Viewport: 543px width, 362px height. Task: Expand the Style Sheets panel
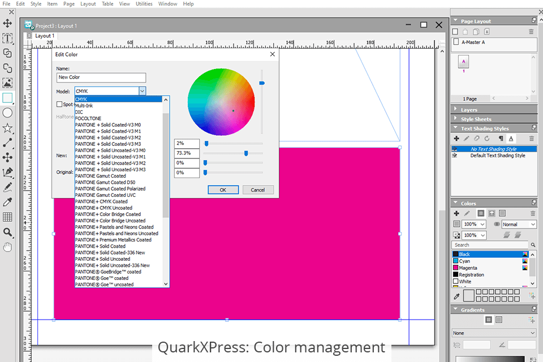[x=456, y=118]
